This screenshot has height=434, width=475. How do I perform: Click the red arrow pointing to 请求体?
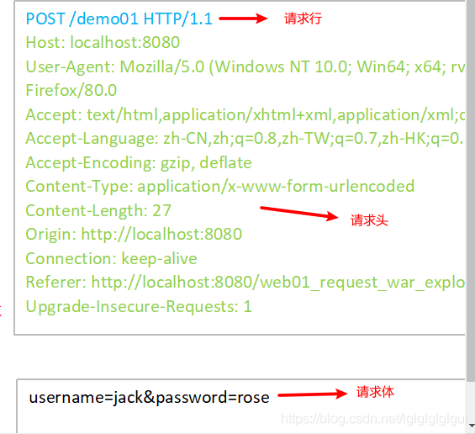313,394
